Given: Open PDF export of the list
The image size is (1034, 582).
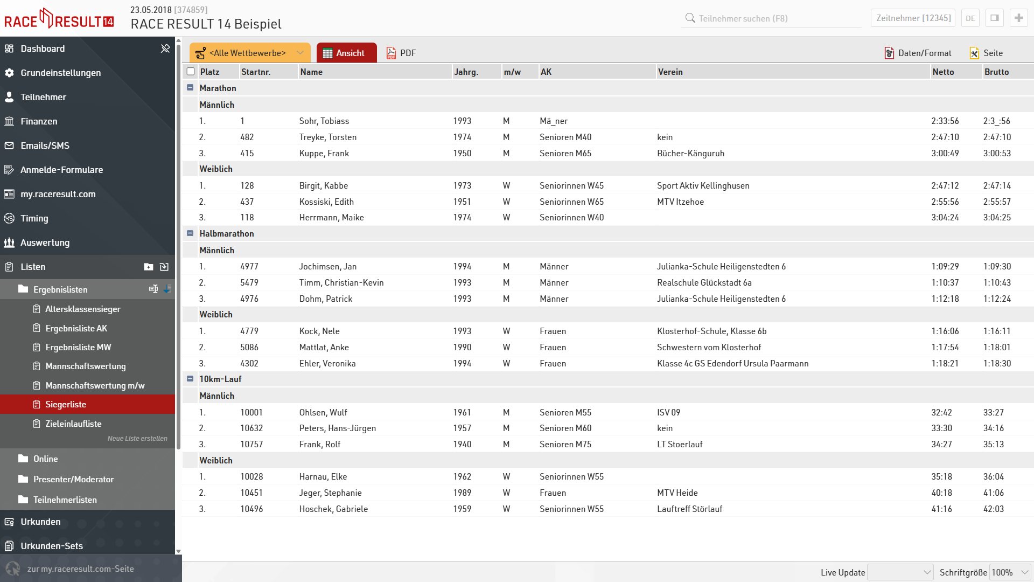Looking at the screenshot, I should click(401, 53).
